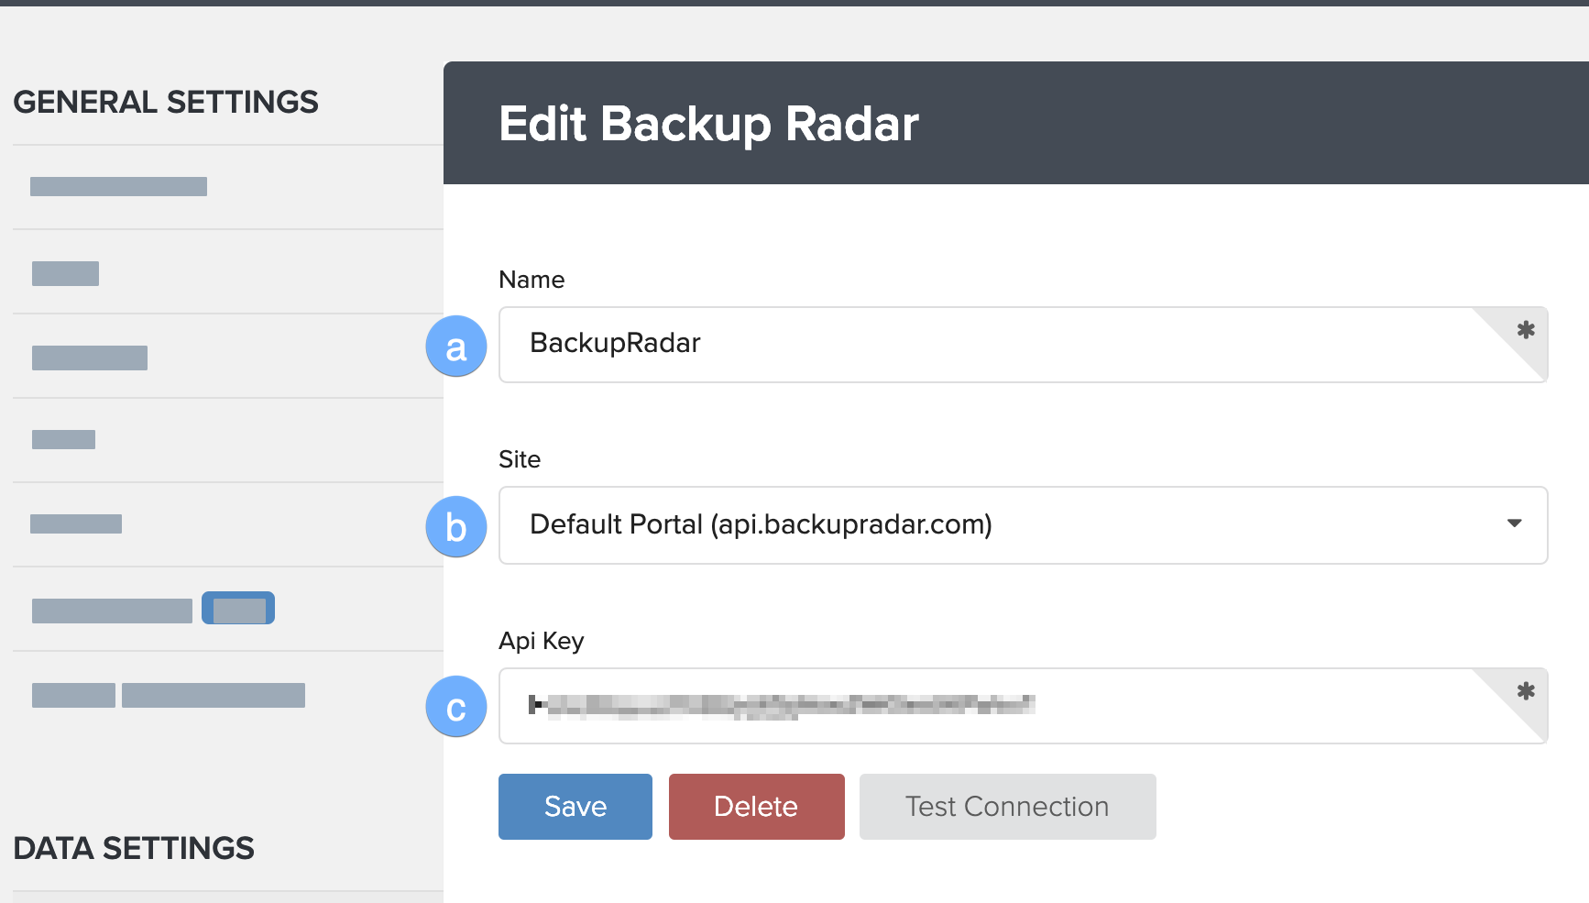Click inside the Name field showing BackupRadar
The image size is (1589, 903).
[x=916, y=345]
